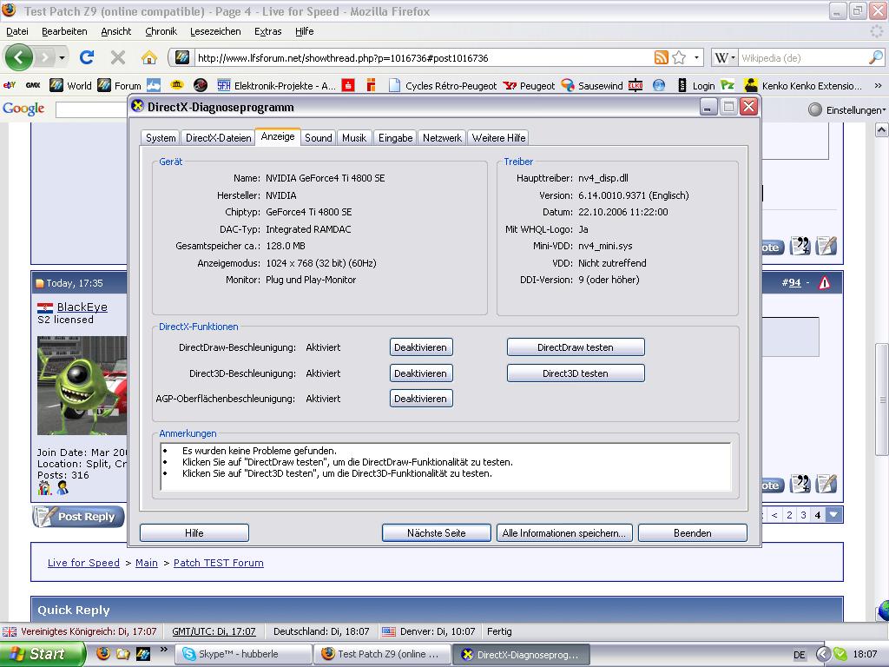The width and height of the screenshot is (889, 667).
Task: Expand hidden tray icons arrow
Action: click(x=824, y=654)
